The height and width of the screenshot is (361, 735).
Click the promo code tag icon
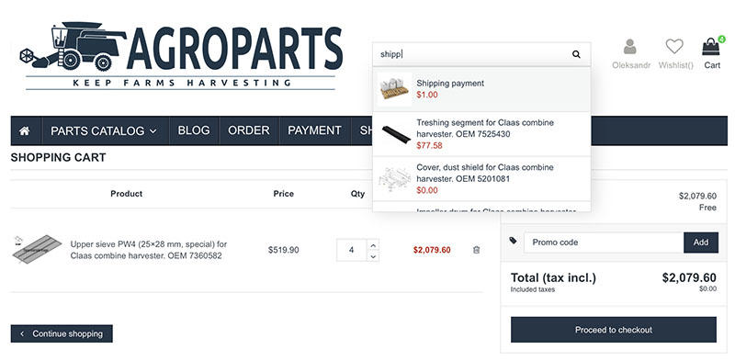pyautogui.click(x=514, y=241)
